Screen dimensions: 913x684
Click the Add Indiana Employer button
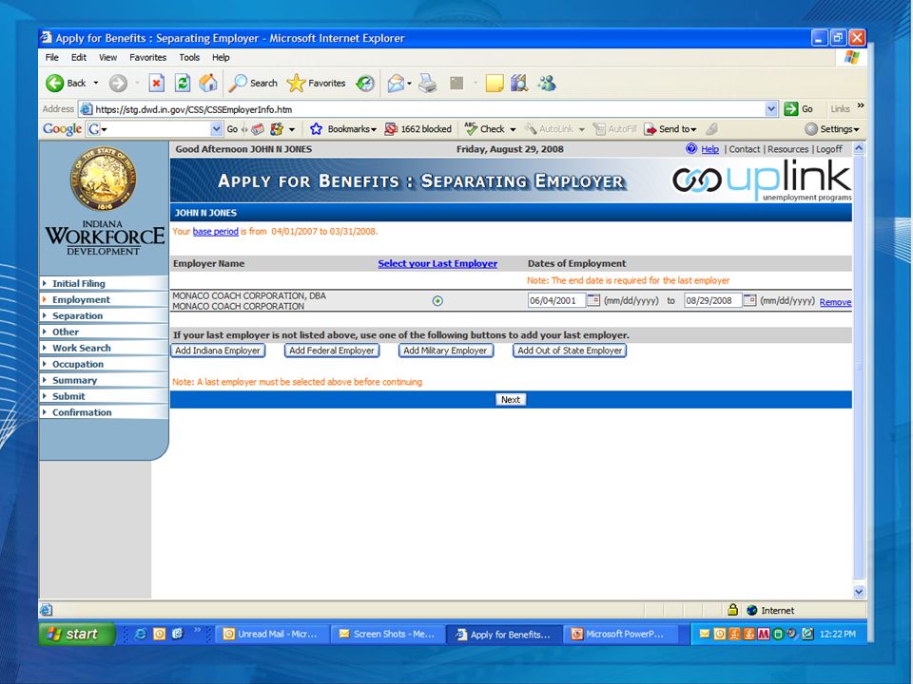coord(218,351)
